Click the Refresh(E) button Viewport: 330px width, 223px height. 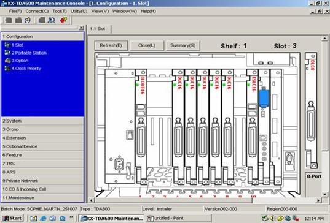111,45
